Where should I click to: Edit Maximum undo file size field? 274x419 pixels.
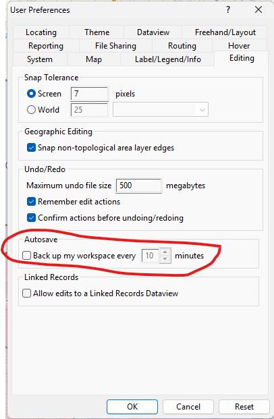pyautogui.click(x=138, y=186)
